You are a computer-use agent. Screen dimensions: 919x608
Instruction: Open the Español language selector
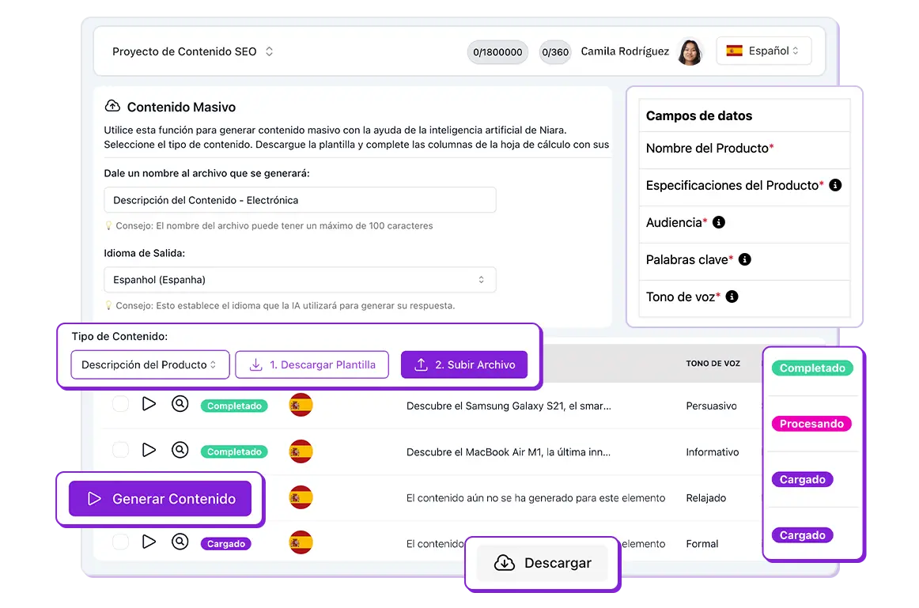click(x=763, y=50)
